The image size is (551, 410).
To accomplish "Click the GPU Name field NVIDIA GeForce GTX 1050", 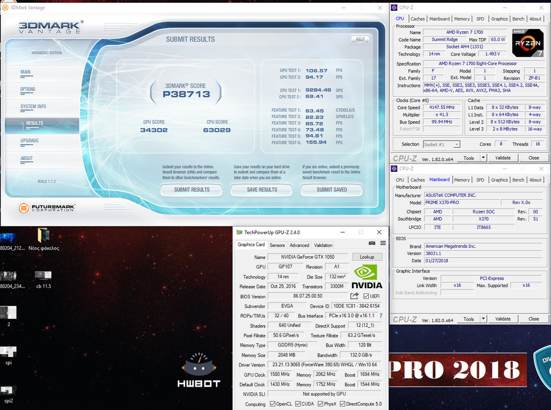I will [x=307, y=257].
